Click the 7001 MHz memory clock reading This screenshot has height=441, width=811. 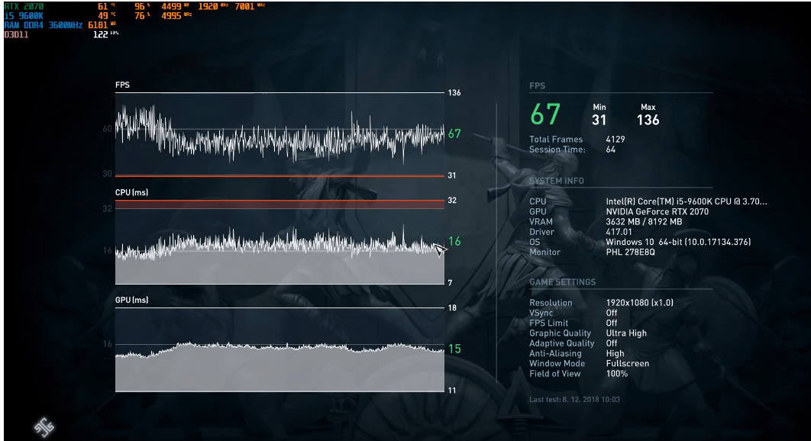point(250,6)
